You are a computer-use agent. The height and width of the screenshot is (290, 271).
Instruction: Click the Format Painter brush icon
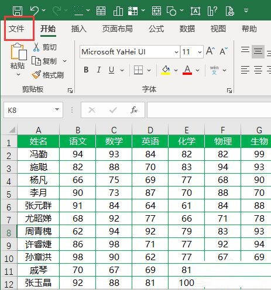[36, 75]
